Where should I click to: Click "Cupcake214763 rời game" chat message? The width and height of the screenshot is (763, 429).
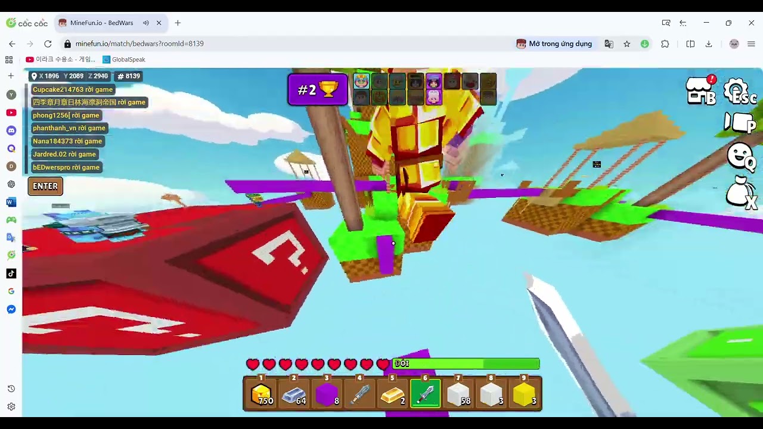pyautogui.click(x=72, y=89)
